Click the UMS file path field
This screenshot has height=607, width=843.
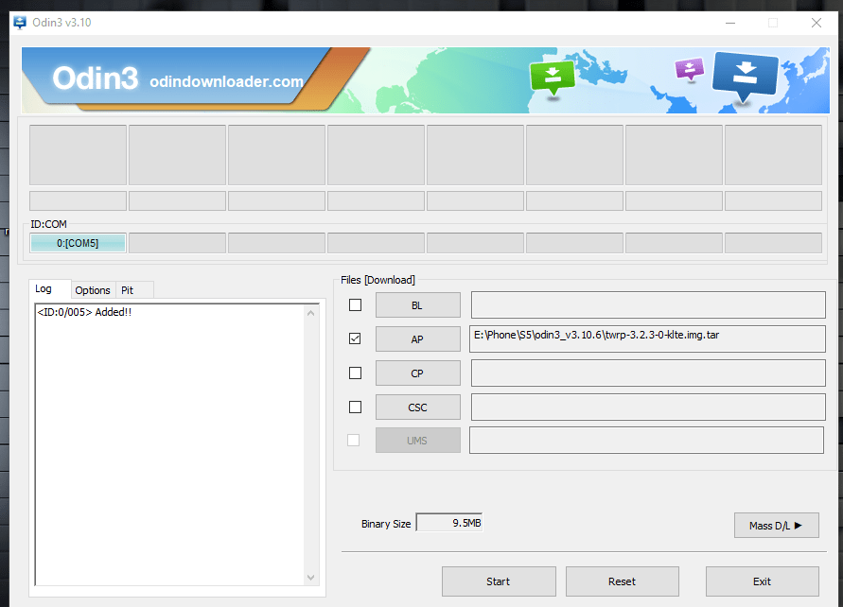tap(647, 441)
